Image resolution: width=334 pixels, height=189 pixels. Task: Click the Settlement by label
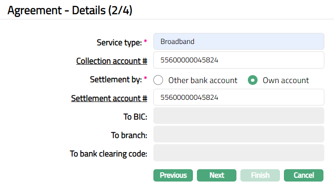(116, 80)
